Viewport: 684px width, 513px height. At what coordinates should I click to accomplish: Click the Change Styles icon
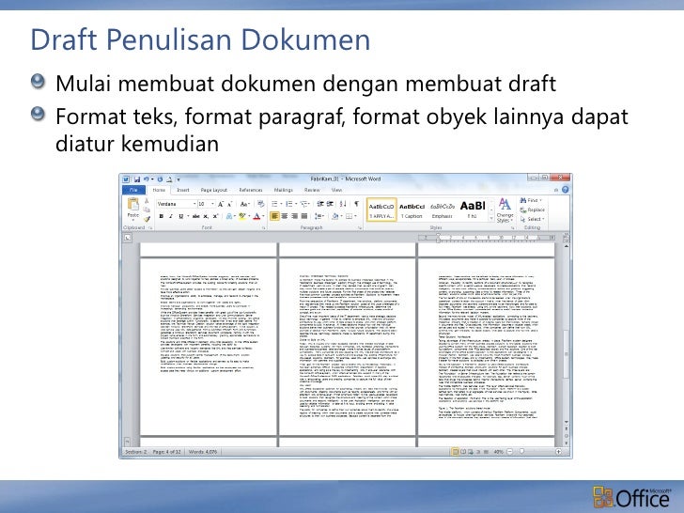pyautogui.click(x=505, y=210)
